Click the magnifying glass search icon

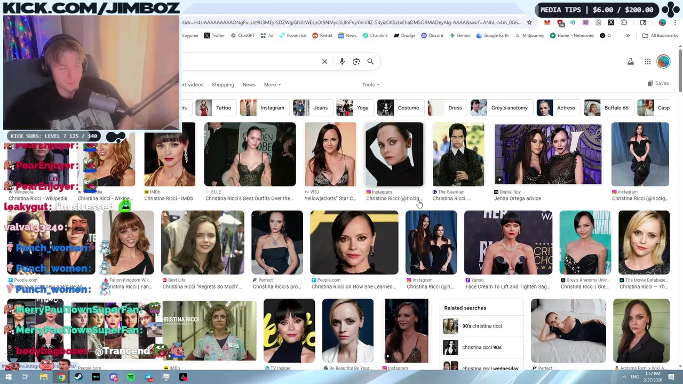370,61
